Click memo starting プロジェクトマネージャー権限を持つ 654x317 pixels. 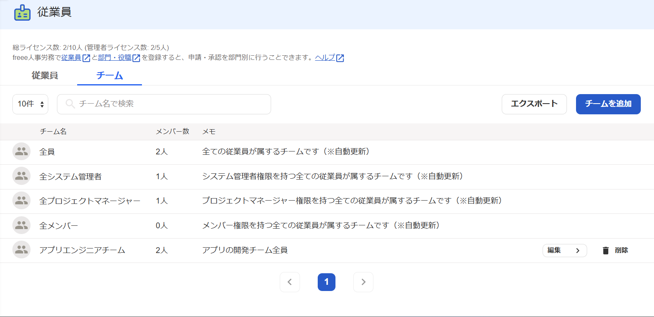[x=352, y=201]
